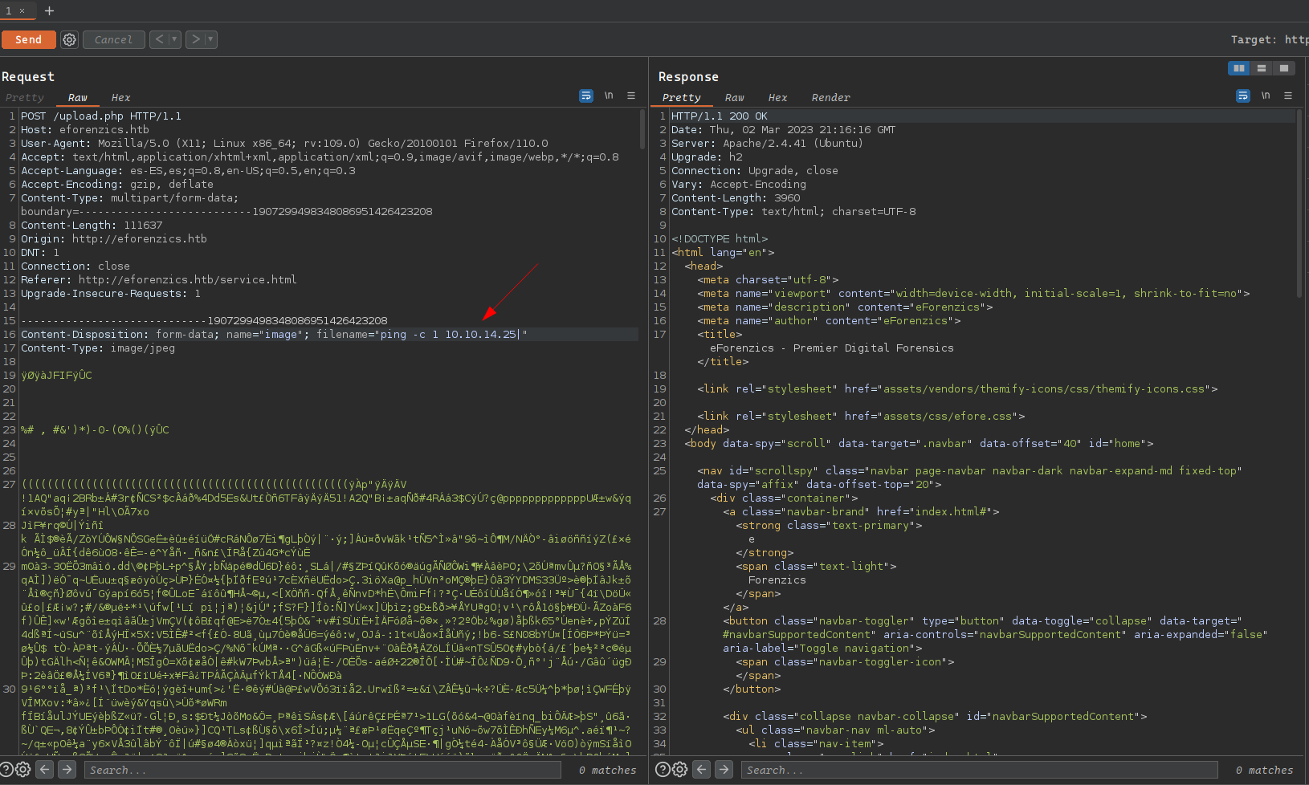This screenshot has width=1309, height=785.
Task: Select the top-bottom stacked layout icon
Action: 1262,68
